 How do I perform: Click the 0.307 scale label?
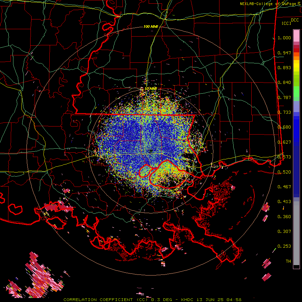tap(284, 231)
